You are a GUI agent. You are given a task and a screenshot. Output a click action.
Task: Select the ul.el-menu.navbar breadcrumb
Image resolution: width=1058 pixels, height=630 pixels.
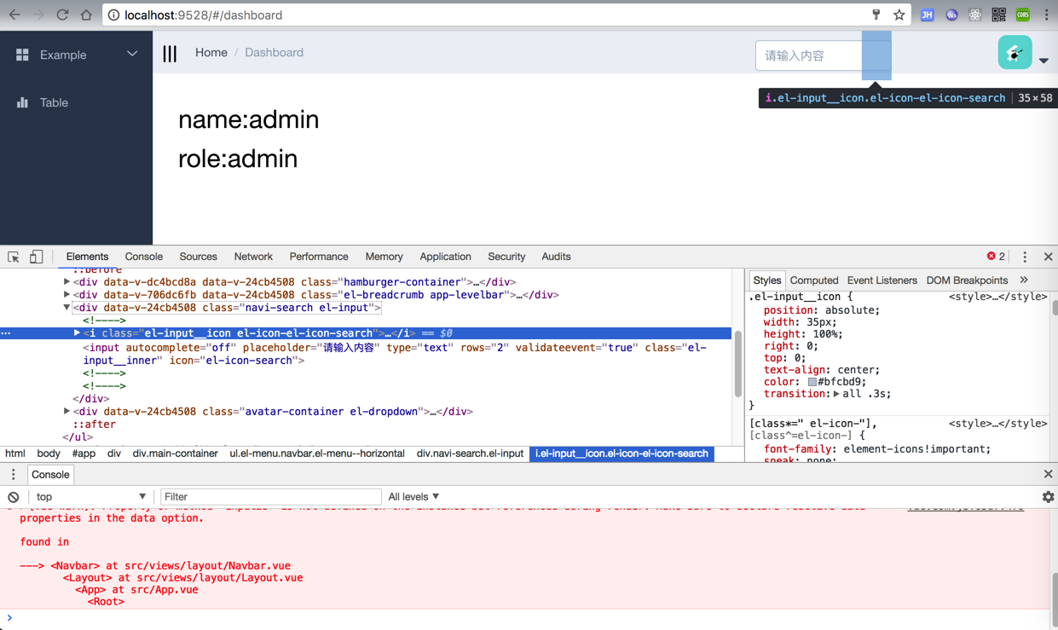[x=317, y=454]
